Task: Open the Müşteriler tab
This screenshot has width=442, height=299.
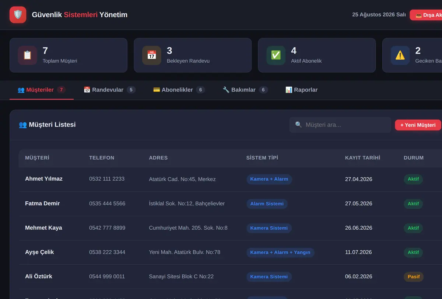Action: [x=42, y=90]
